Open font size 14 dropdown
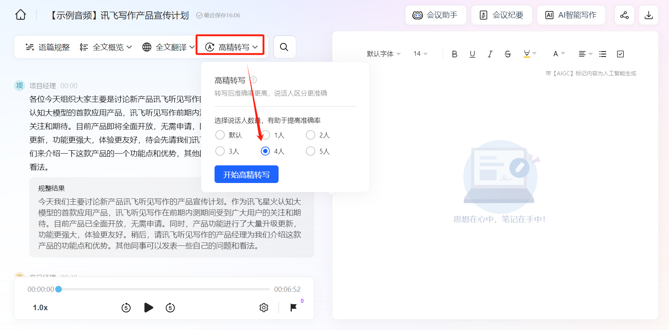669x330 pixels. (420, 54)
